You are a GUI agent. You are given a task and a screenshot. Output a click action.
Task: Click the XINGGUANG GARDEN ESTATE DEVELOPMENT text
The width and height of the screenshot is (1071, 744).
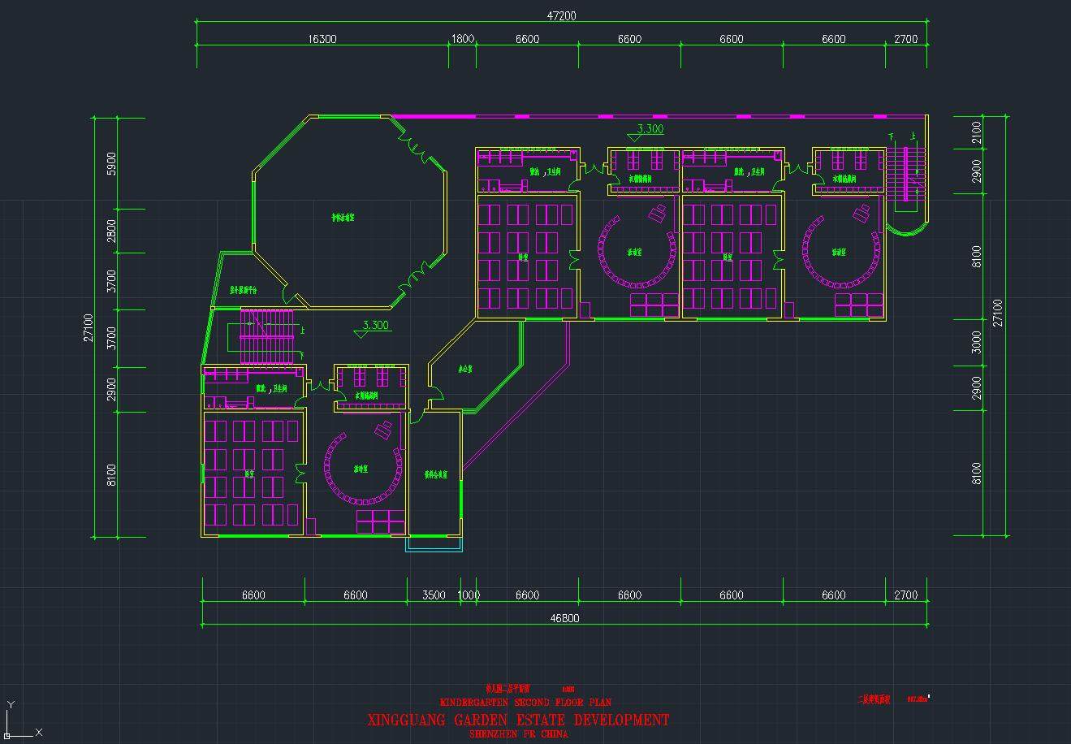click(x=518, y=720)
